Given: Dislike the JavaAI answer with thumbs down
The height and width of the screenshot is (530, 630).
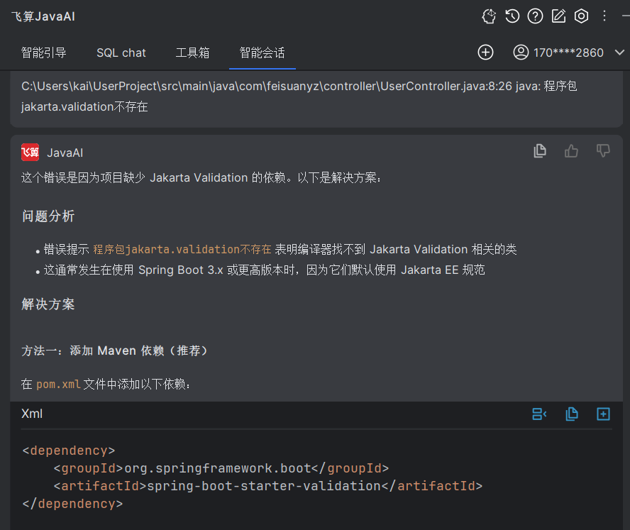Looking at the screenshot, I should tap(603, 150).
